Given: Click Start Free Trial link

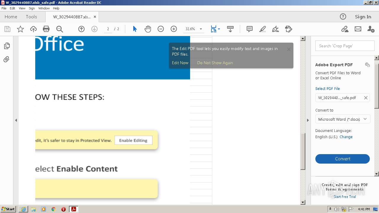Looking at the screenshot, I should coord(345,197).
